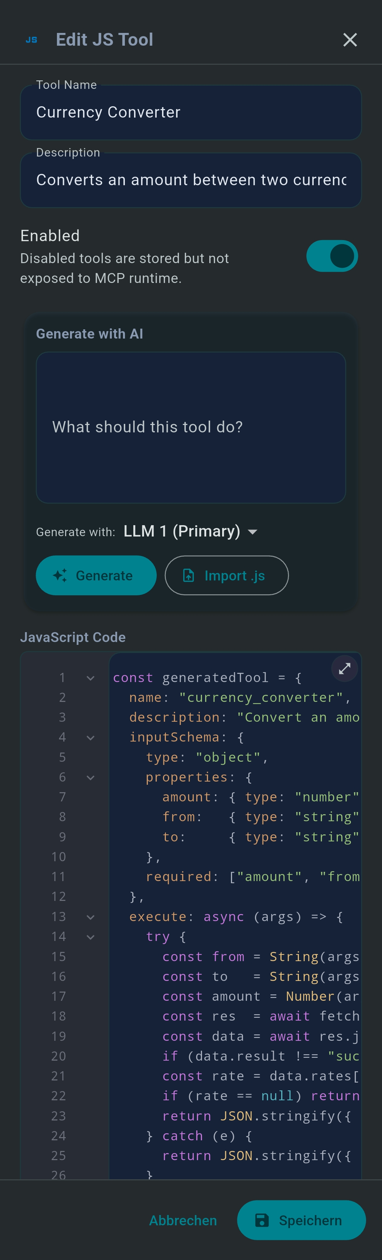The height and width of the screenshot is (1260, 382).
Task: Click code line 'catch (e) {'
Action: tap(207, 1136)
